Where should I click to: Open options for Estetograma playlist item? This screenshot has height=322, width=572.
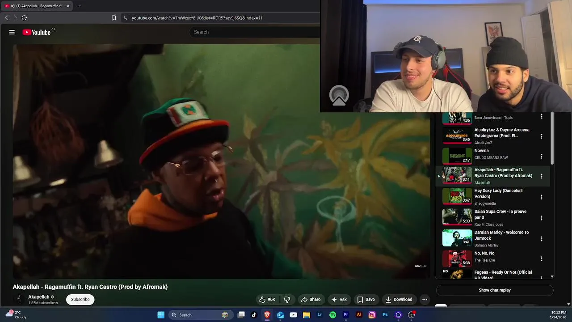click(542, 136)
